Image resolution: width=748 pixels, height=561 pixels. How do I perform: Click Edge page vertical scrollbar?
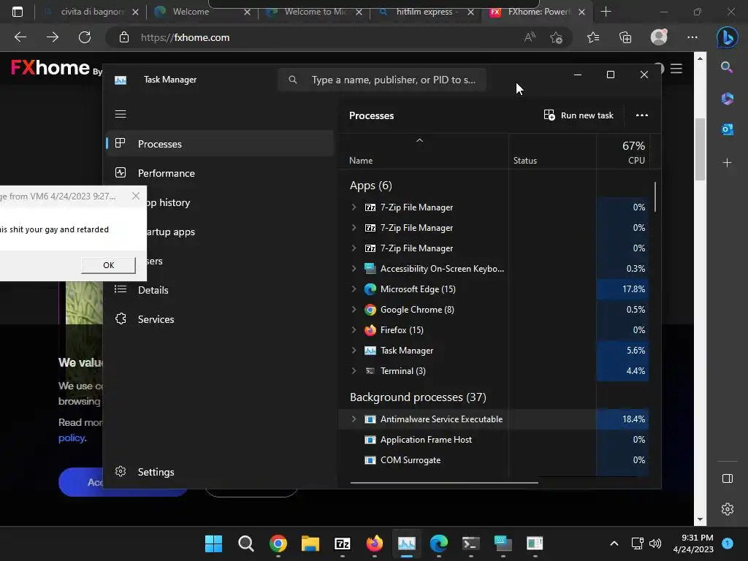[x=700, y=149]
